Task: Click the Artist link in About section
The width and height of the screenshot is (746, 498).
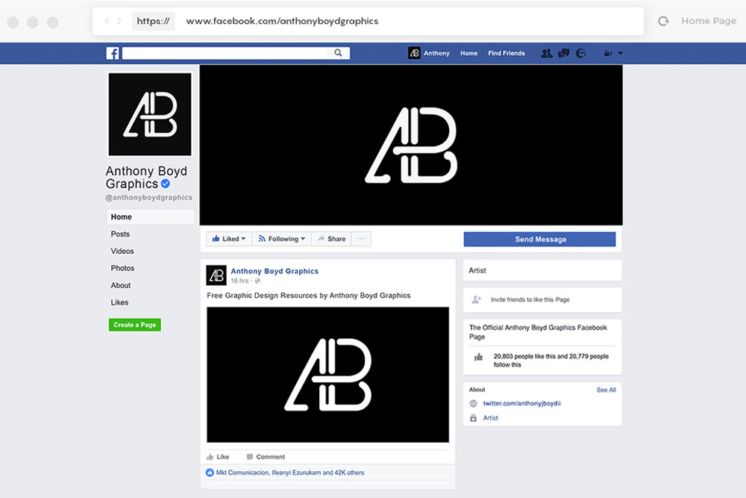Action: 491,418
